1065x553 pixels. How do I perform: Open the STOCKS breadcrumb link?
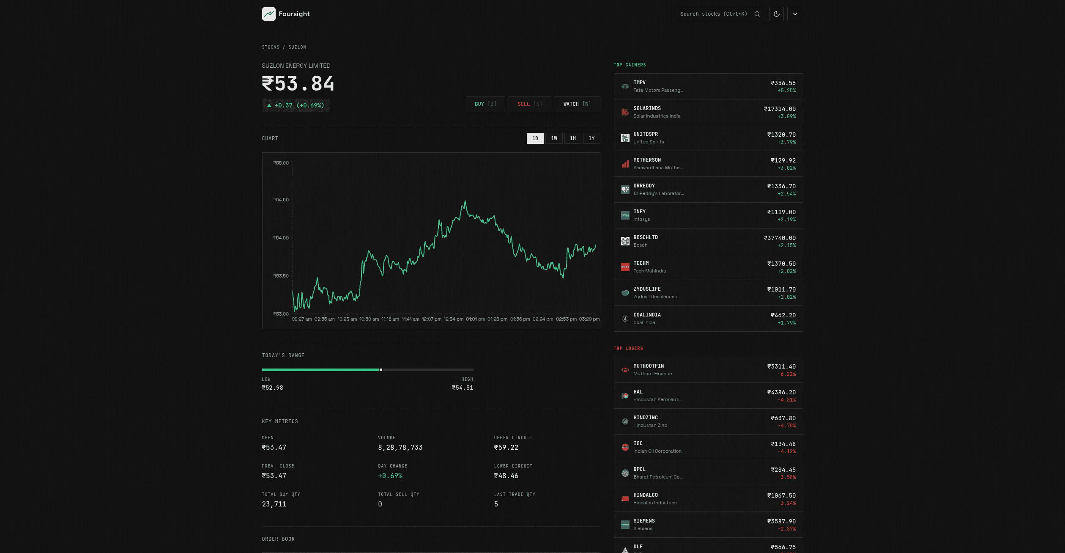click(x=271, y=47)
